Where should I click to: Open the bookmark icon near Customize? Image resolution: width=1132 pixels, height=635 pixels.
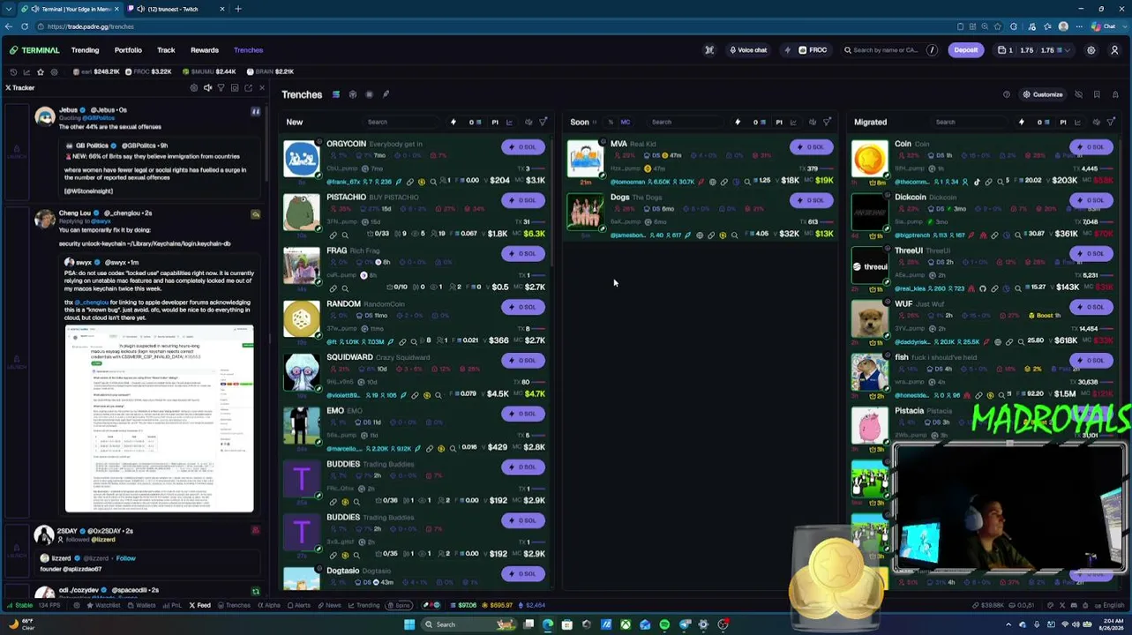click(x=1097, y=94)
